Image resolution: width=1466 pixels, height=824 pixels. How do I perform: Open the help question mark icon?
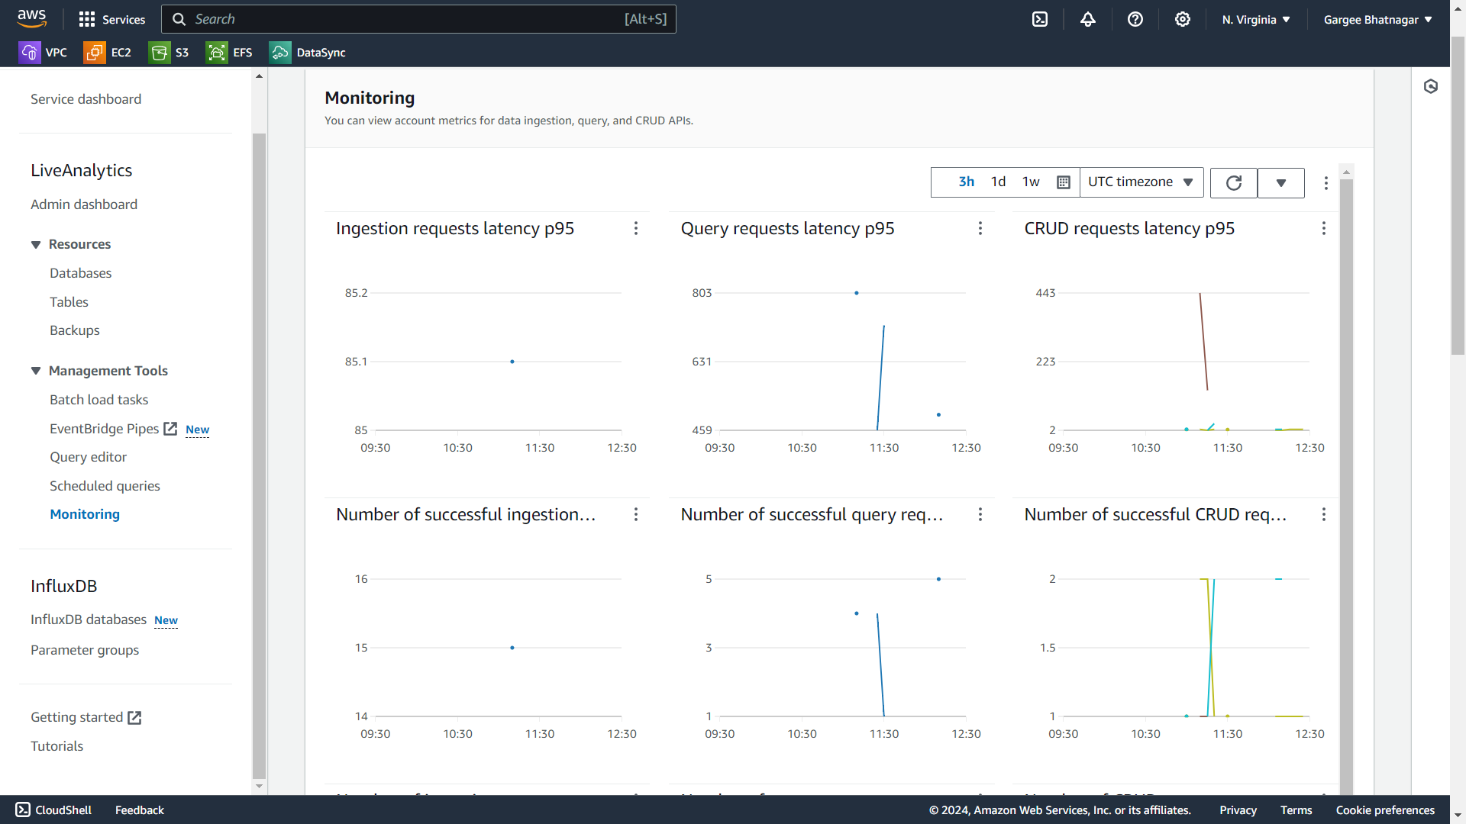(x=1135, y=19)
